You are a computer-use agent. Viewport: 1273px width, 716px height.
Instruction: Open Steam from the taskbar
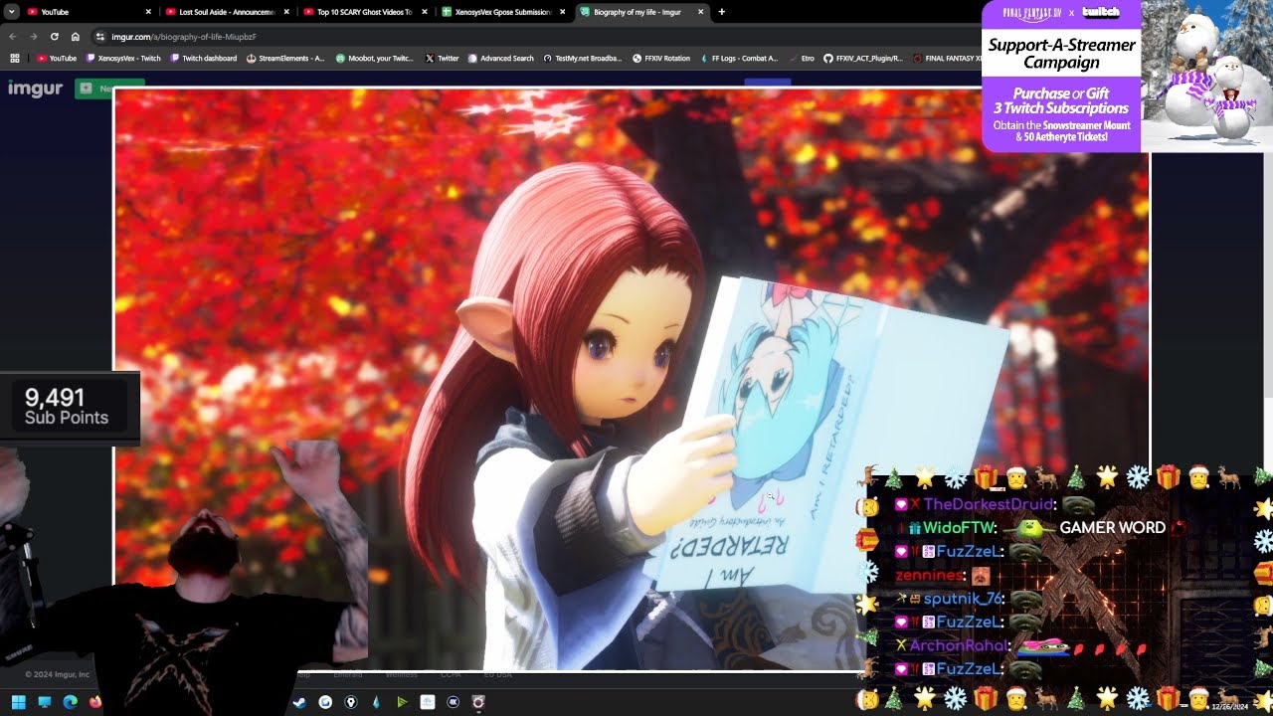tap(298, 702)
